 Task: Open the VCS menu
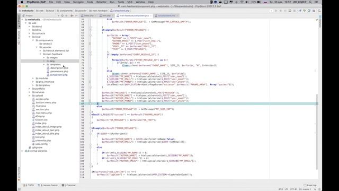[x=130, y=2]
